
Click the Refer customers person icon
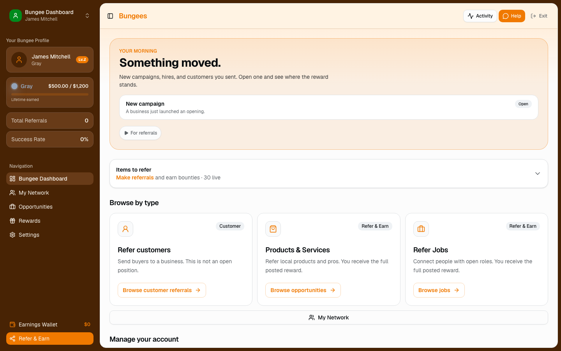pos(125,229)
